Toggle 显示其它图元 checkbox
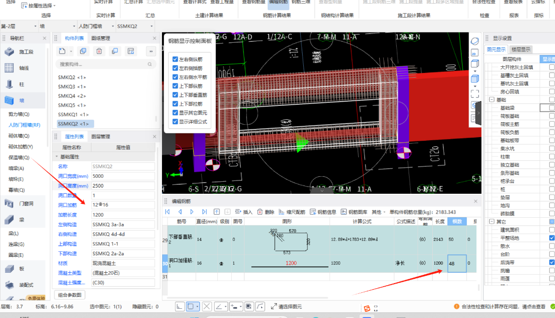The image size is (555, 318). 175,113
